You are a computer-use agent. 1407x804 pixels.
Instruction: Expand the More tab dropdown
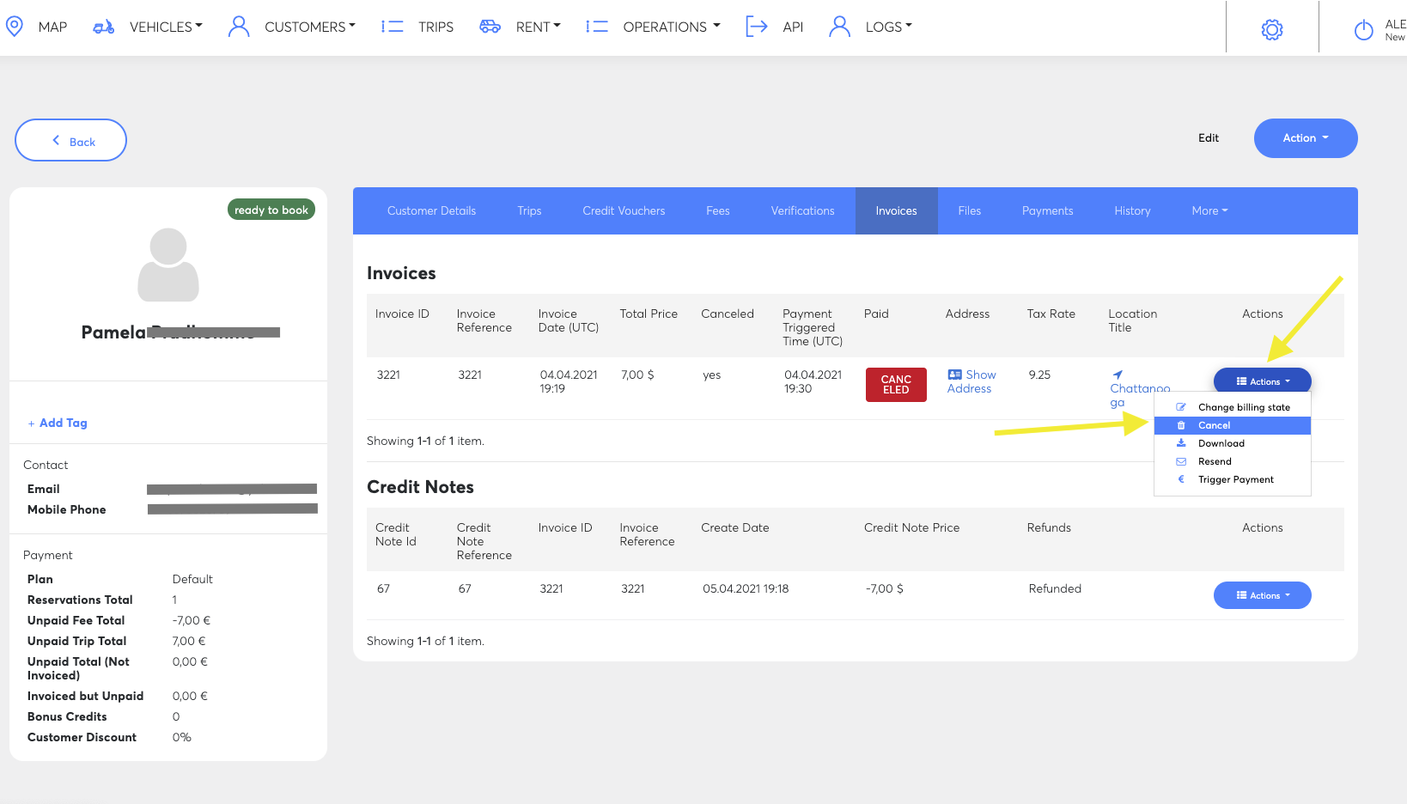pos(1209,210)
